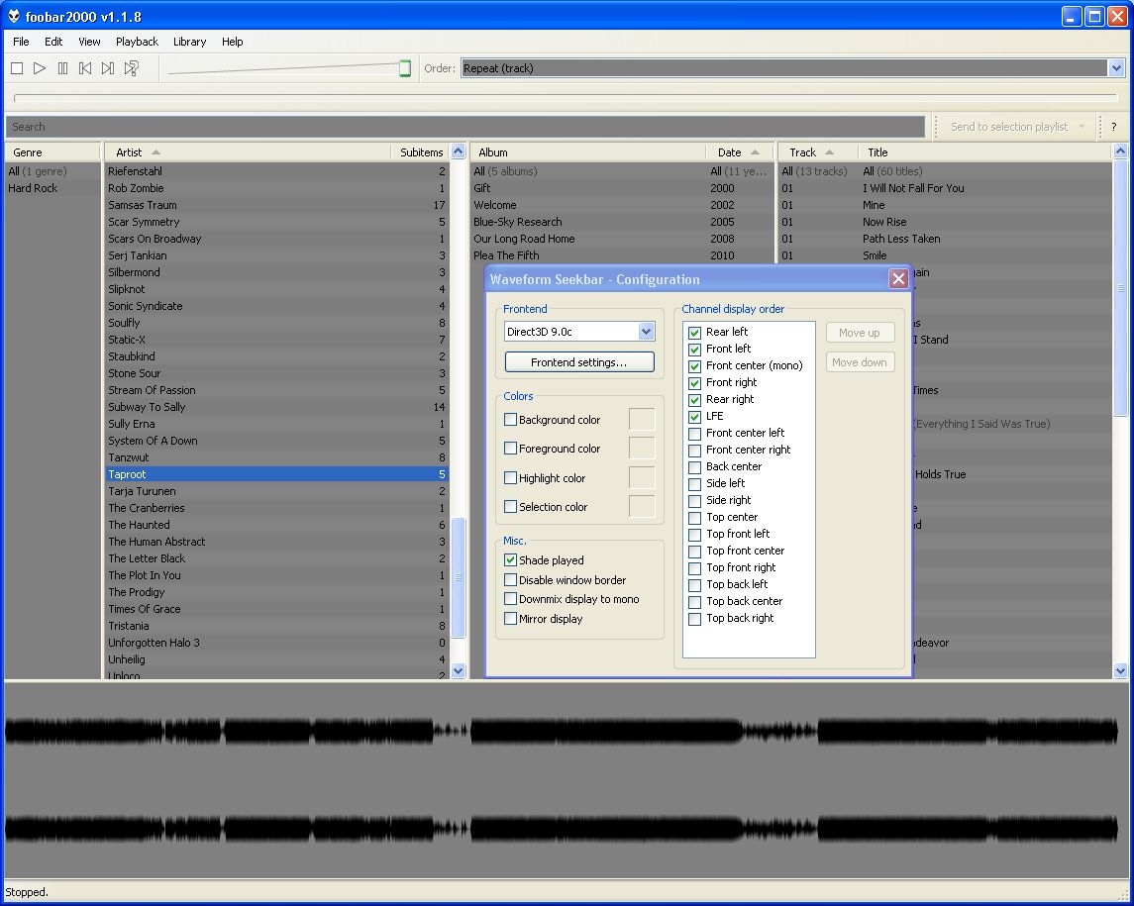
Task: Click the title list scroll-down arrow
Action: (1120, 671)
